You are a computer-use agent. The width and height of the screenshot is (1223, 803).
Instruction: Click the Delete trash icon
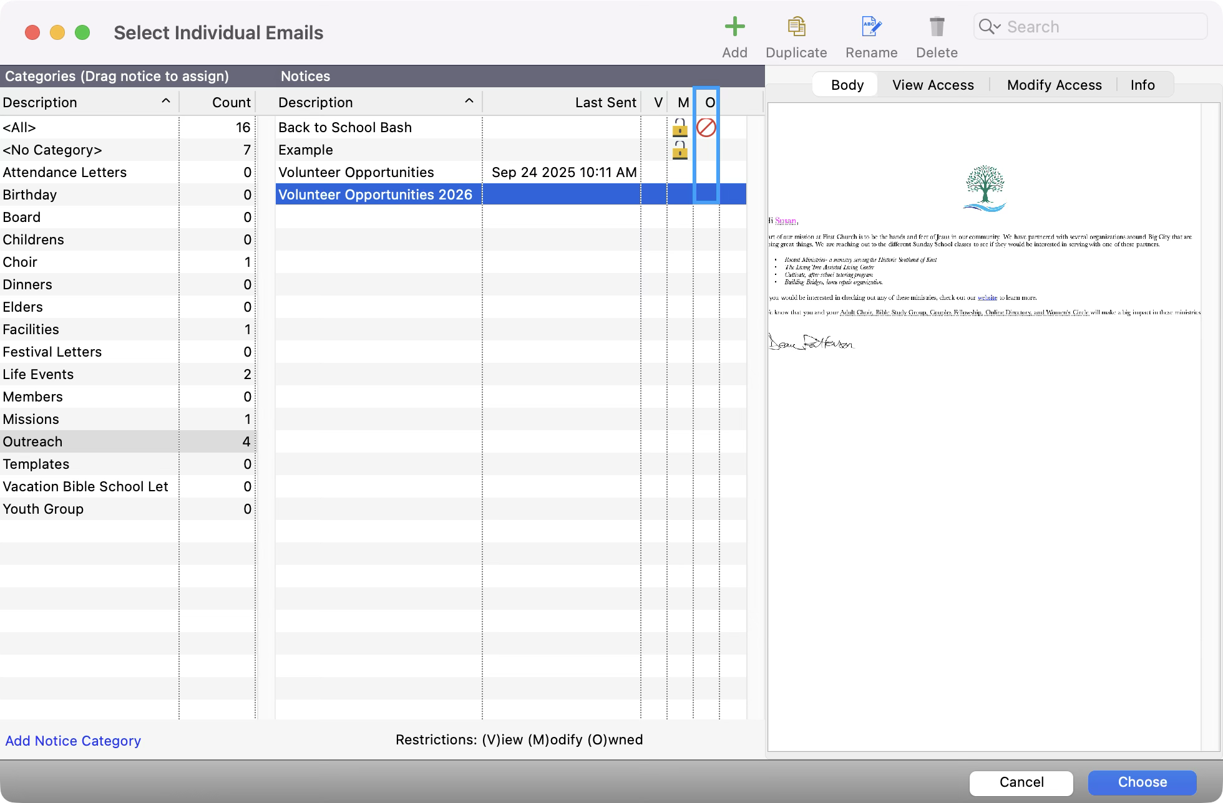[937, 27]
